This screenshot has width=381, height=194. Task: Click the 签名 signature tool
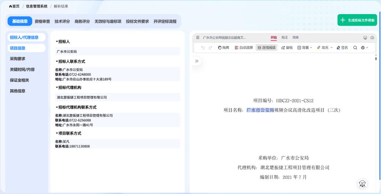(x=342, y=48)
